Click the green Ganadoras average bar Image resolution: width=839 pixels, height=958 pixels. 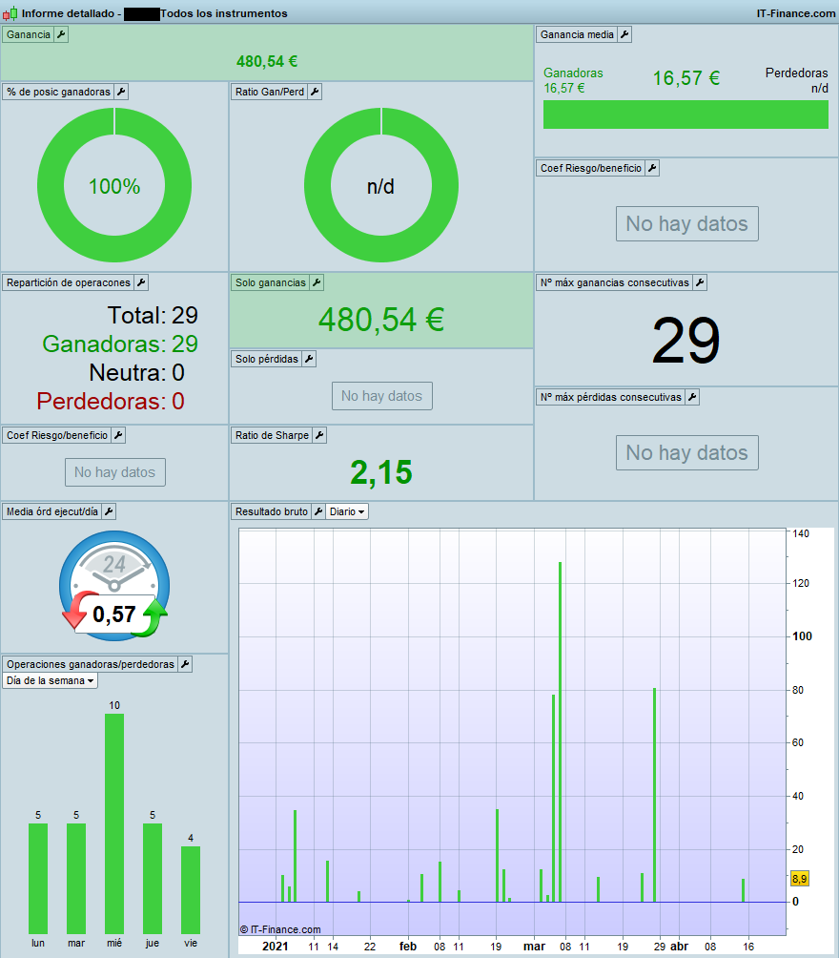click(686, 115)
